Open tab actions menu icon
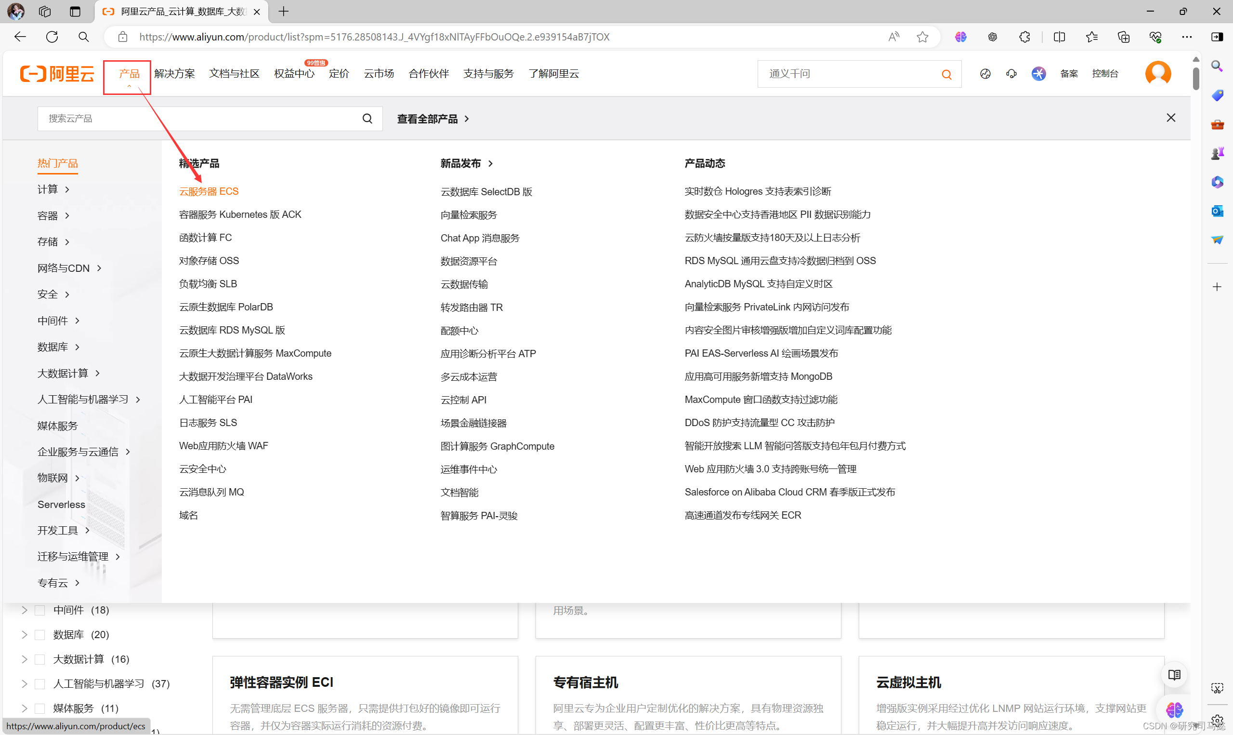The height and width of the screenshot is (735, 1233). pos(75,12)
